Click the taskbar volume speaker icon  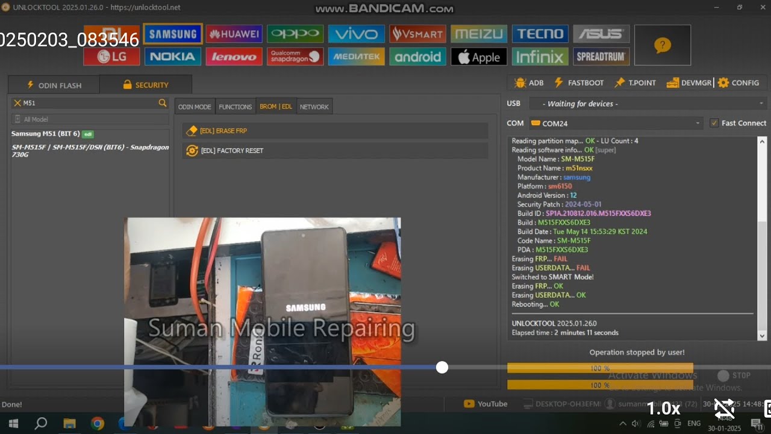(635, 424)
